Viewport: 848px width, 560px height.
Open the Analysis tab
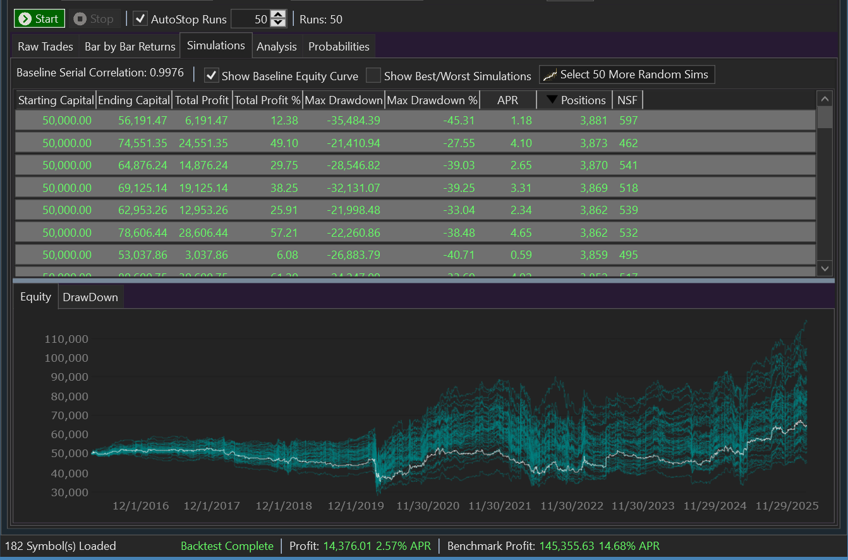(276, 47)
